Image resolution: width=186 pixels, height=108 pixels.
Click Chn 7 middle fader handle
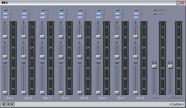(x=117, y=57)
